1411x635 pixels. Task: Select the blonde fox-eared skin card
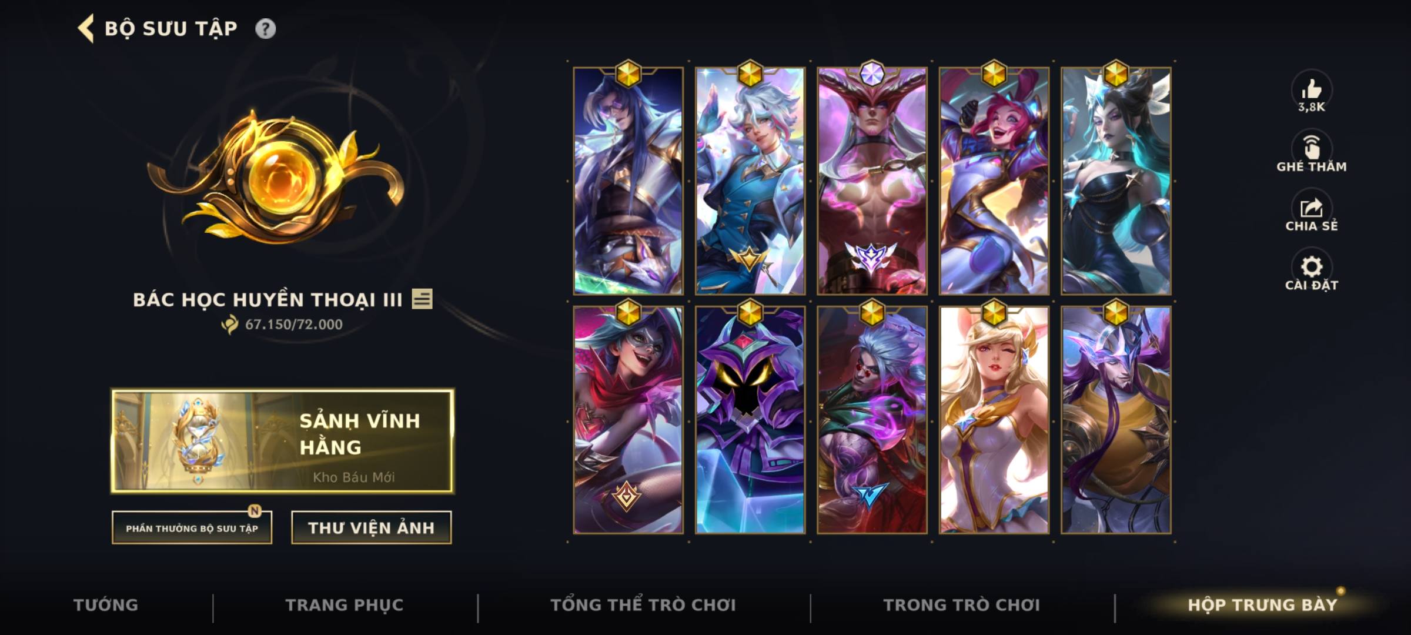click(x=994, y=420)
